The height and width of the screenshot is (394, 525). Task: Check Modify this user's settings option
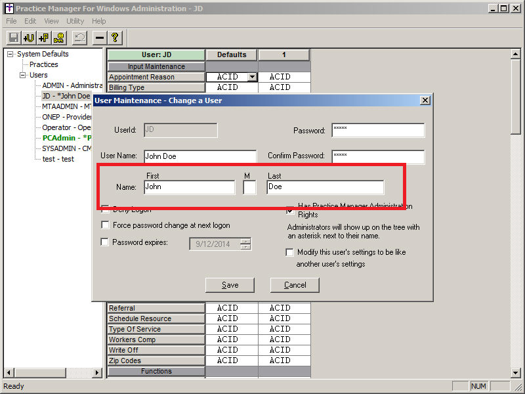290,252
